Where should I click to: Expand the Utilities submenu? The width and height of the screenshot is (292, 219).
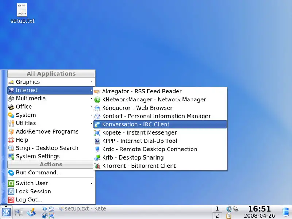(51, 123)
